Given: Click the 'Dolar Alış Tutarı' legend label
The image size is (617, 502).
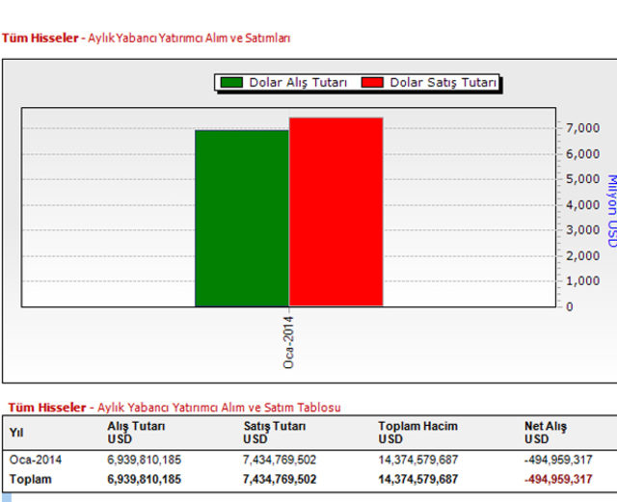Looking at the screenshot, I should click(298, 83).
